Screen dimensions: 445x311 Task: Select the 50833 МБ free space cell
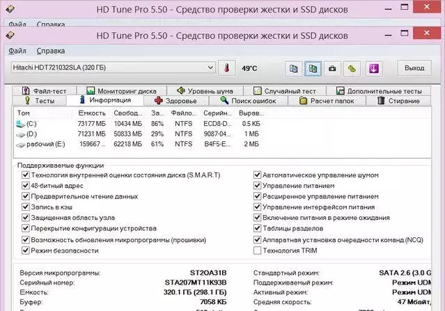[127, 134]
